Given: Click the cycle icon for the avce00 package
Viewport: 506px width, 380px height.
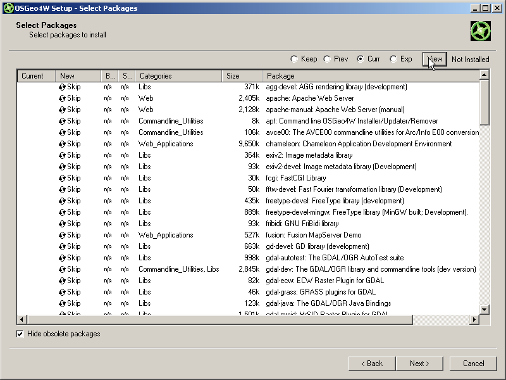Looking at the screenshot, I should (x=62, y=132).
